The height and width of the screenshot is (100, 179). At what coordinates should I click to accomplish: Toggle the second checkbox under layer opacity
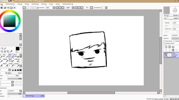click(174, 41)
